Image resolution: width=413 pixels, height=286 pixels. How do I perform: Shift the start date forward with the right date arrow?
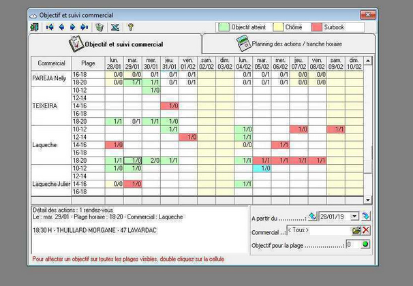(366, 216)
